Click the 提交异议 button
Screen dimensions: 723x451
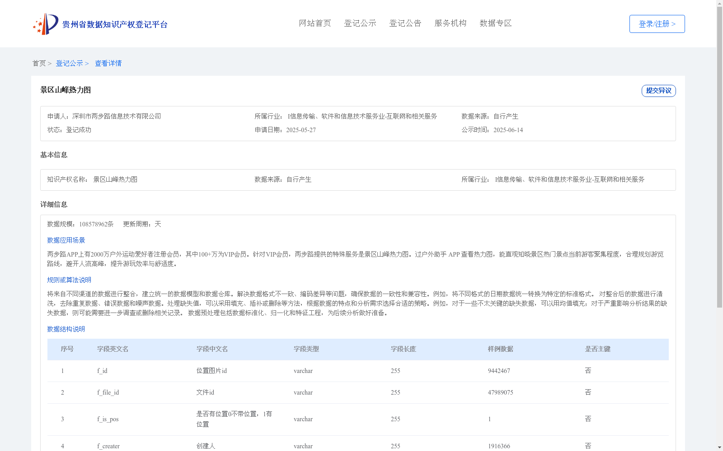click(x=658, y=91)
